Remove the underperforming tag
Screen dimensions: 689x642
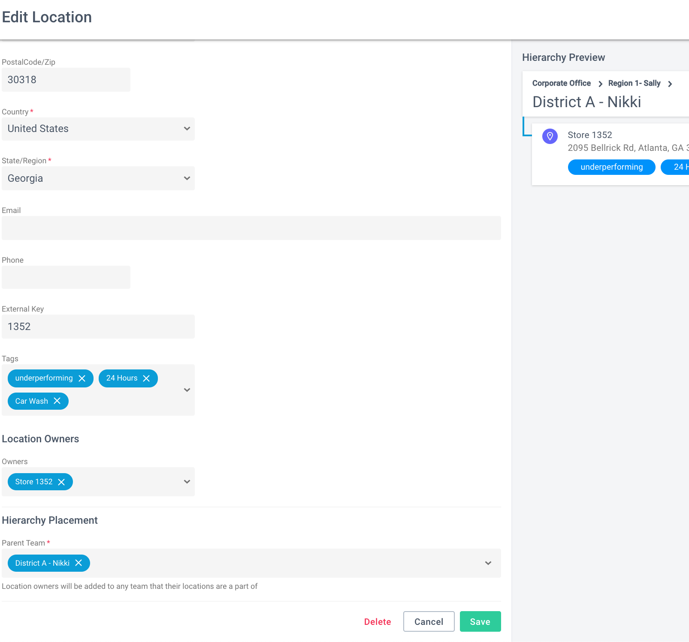click(82, 378)
